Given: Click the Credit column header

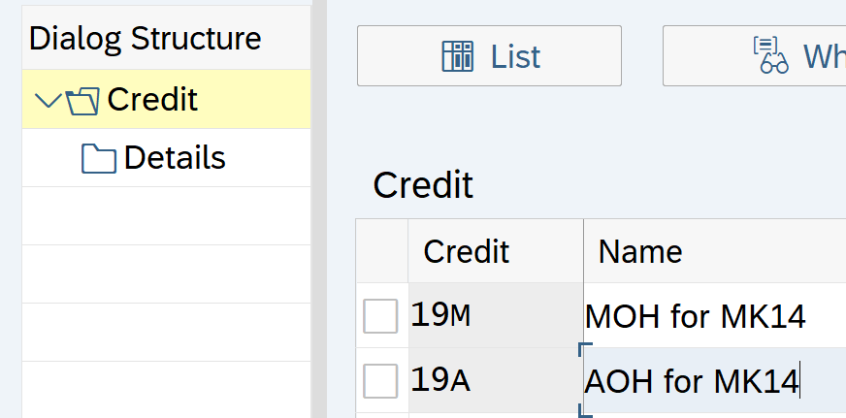Looking at the screenshot, I should 467,252.
